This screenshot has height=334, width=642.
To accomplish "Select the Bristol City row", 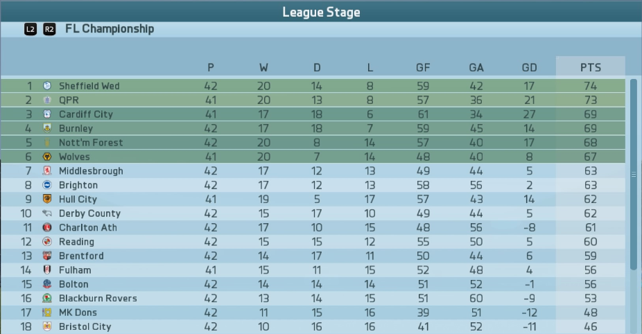I will pos(313,326).
